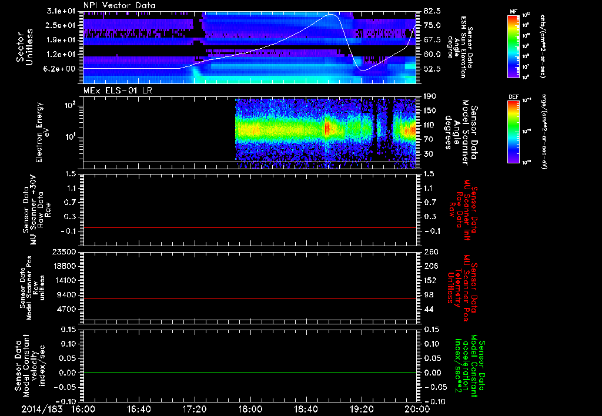Click the 67.5 degree elevation tick
The width and height of the screenshot is (602, 416).
(x=432, y=40)
